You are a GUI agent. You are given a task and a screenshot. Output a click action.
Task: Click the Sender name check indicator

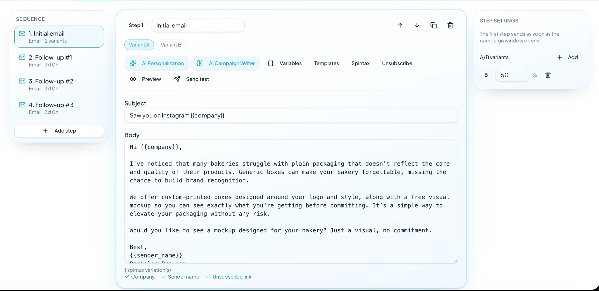[x=180, y=277]
